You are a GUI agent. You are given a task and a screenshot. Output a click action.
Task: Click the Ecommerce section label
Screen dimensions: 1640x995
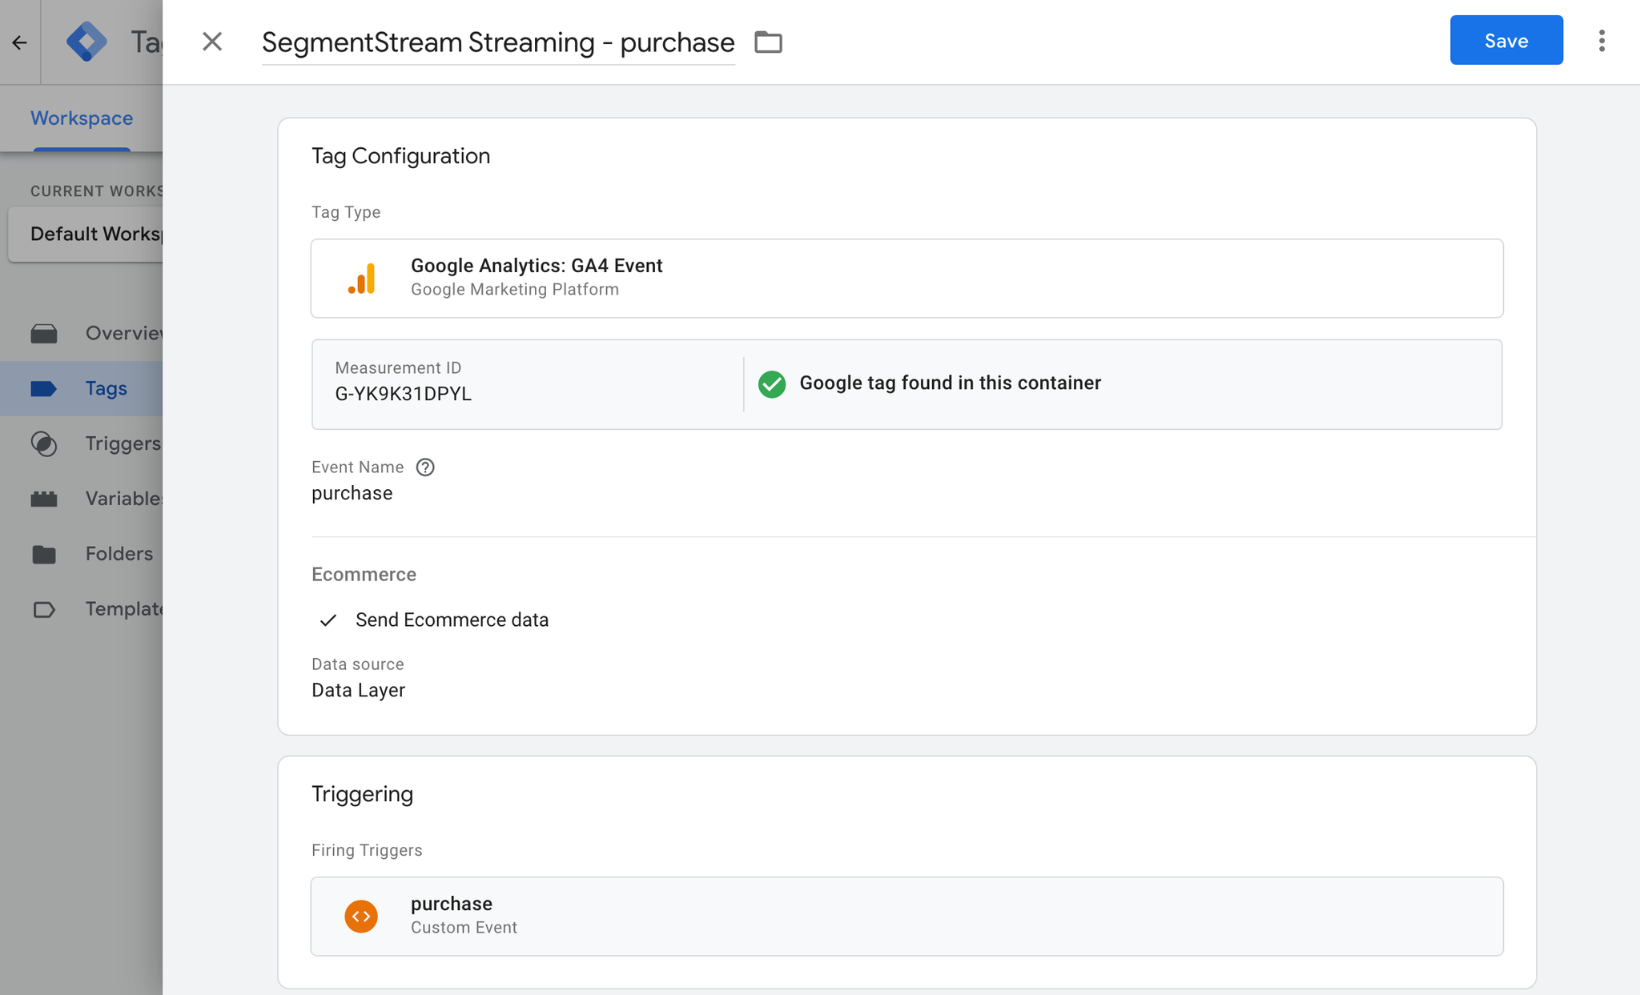click(364, 575)
